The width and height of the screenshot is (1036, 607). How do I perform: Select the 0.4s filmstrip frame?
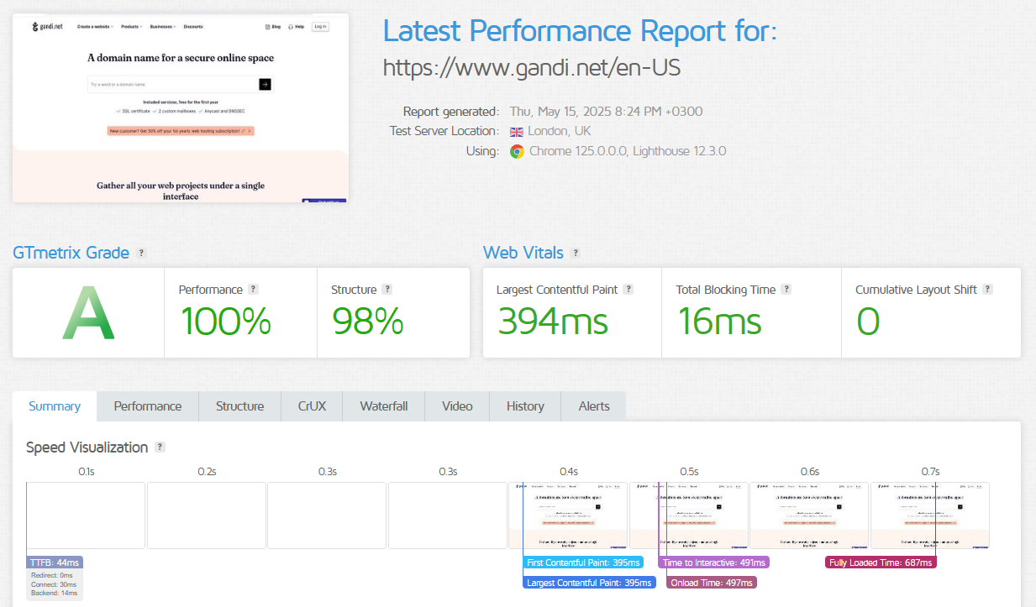(568, 515)
